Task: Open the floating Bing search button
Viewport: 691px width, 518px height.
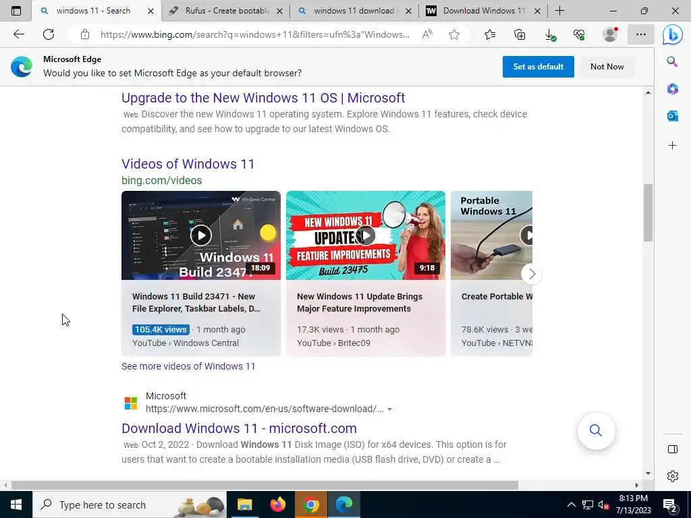Action: [596, 430]
